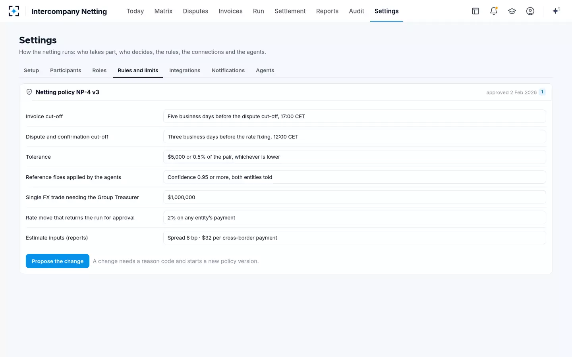Click the Tolerance row label
This screenshot has height=357, width=572.
[38, 157]
